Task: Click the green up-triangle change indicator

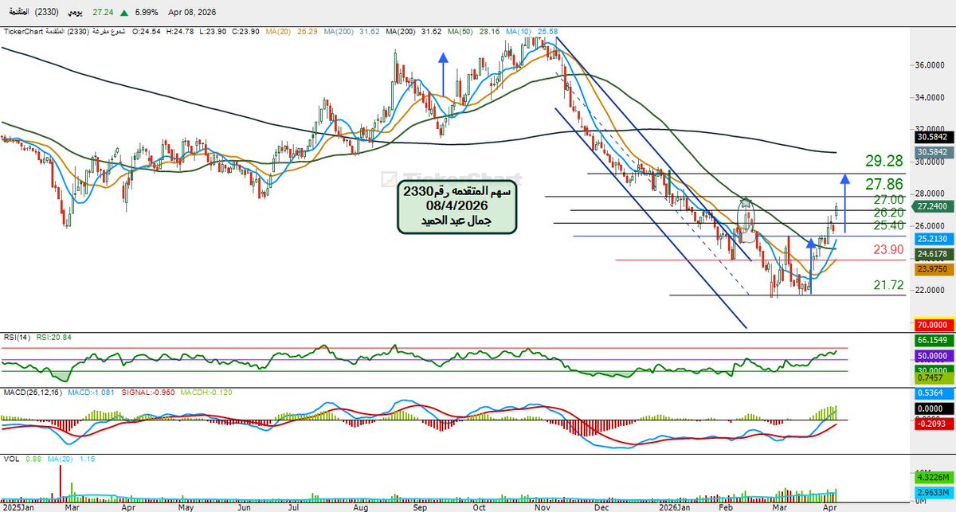Action: pos(123,14)
